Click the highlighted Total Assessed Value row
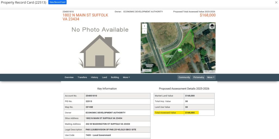 click(176, 113)
